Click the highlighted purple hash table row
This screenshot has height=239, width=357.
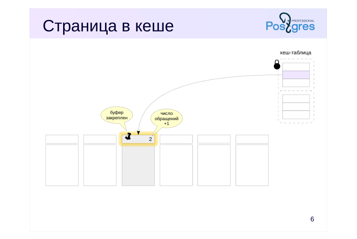click(296, 75)
